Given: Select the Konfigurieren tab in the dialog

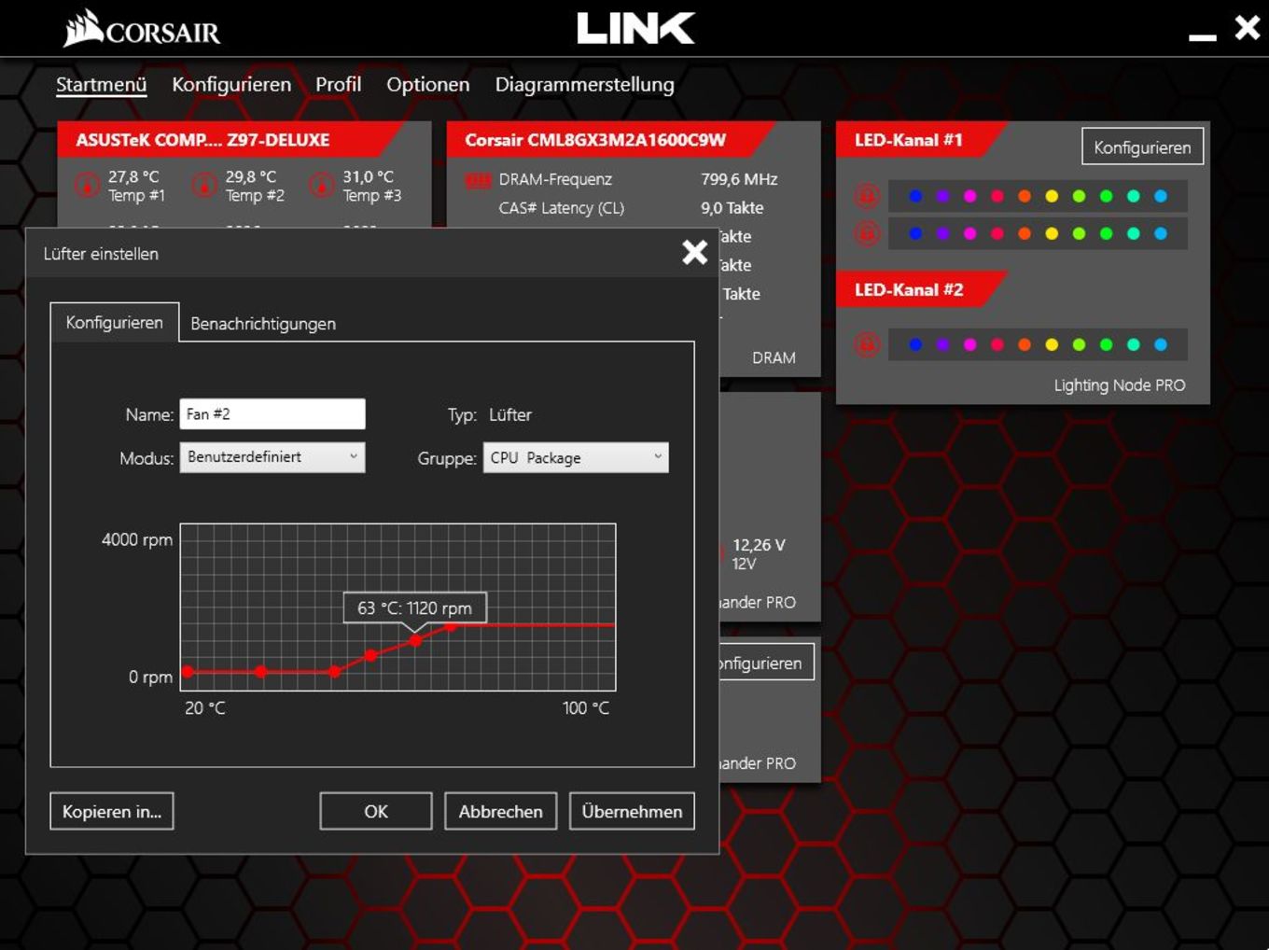Looking at the screenshot, I should (x=114, y=322).
